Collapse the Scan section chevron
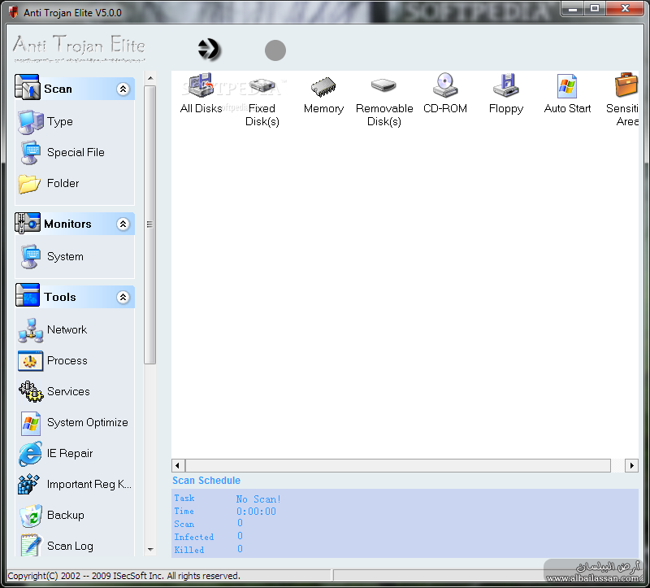The height and width of the screenshot is (588, 650). pyautogui.click(x=123, y=89)
